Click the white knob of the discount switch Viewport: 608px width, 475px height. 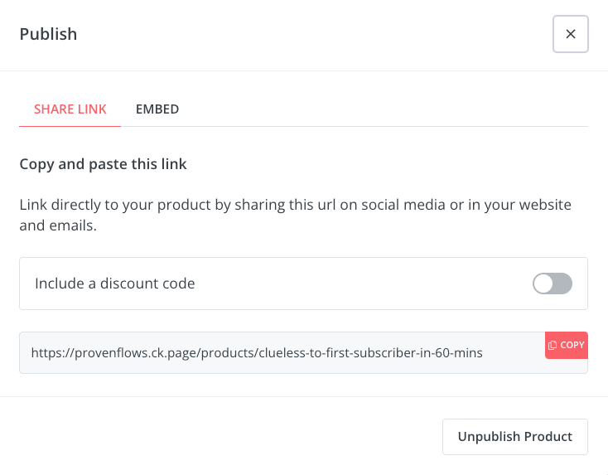click(543, 284)
